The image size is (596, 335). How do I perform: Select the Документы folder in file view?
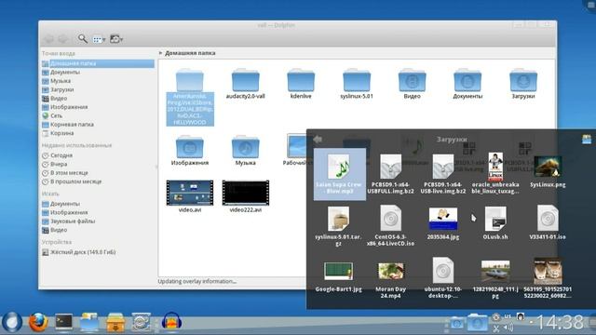pyautogui.click(x=467, y=85)
